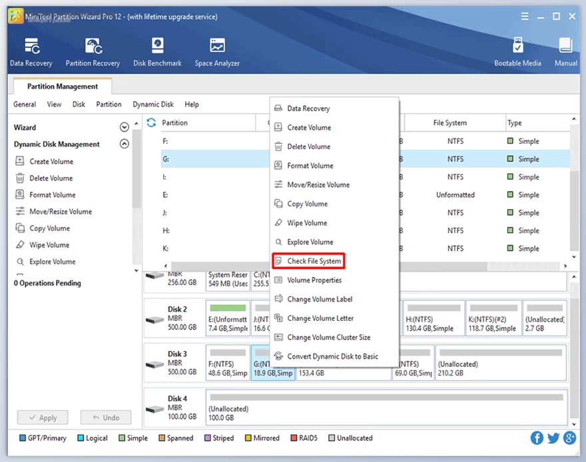Choose Convert Dynamic Disk to Basic

coord(334,356)
